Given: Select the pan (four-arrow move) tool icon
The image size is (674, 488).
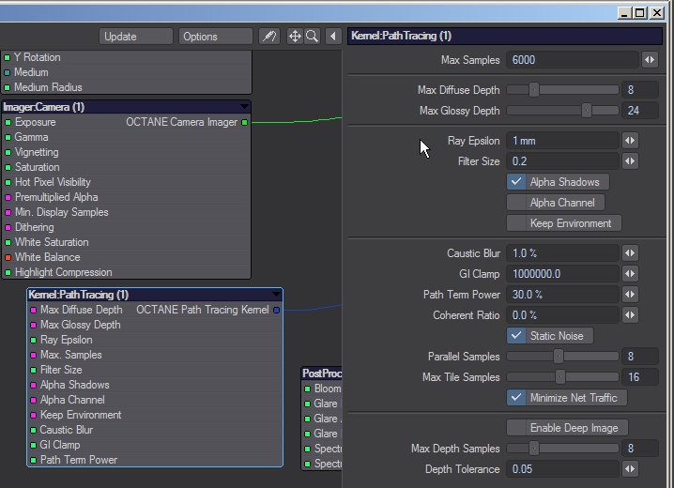Looking at the screenshot, I should click(295, 37).
